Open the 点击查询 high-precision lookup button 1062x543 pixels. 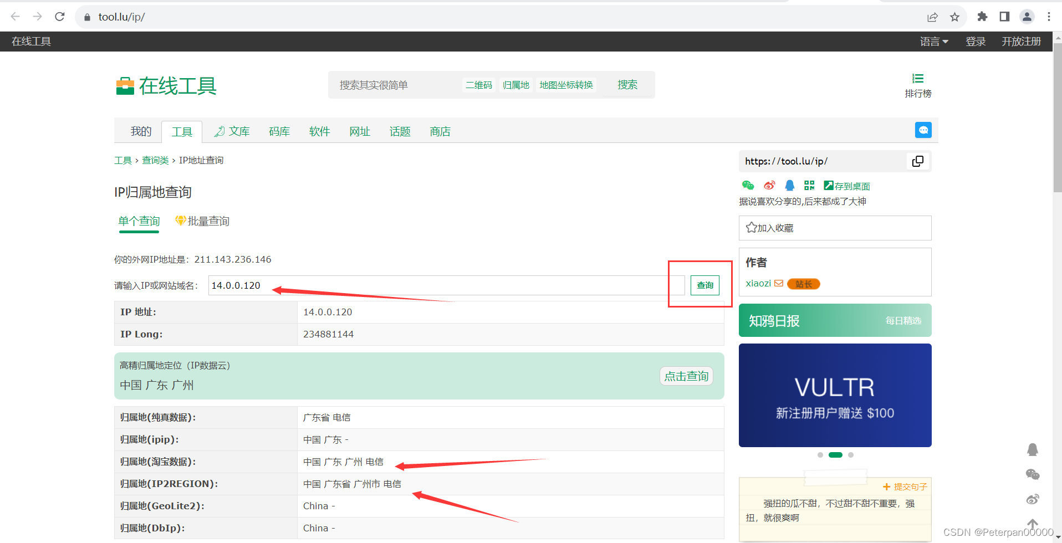(x=686, y=376)
